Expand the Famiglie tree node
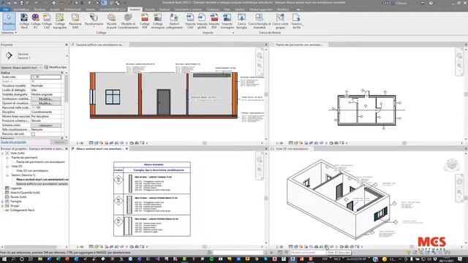The width and height of the screenshot is (468, 263). point(3,202)
